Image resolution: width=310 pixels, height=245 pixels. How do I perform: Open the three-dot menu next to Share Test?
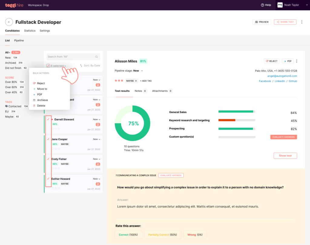[x=302, y=22]
